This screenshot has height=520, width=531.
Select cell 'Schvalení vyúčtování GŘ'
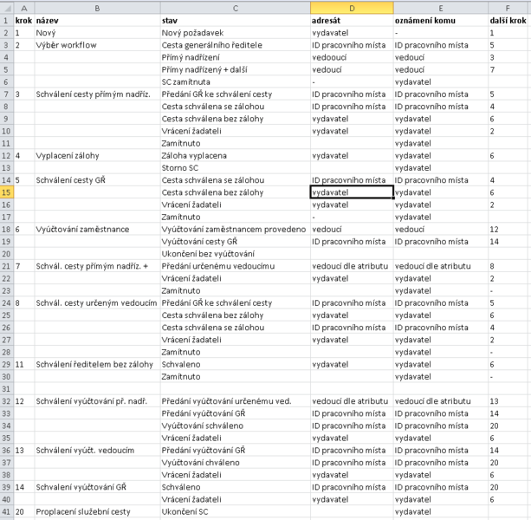(x=97, y=487)
